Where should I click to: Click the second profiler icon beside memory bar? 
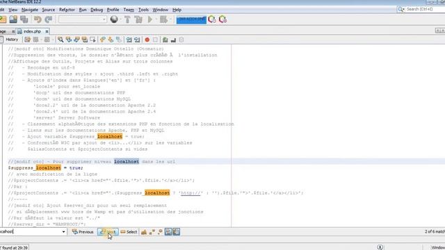pyautogui.click(x=222, y=19)
